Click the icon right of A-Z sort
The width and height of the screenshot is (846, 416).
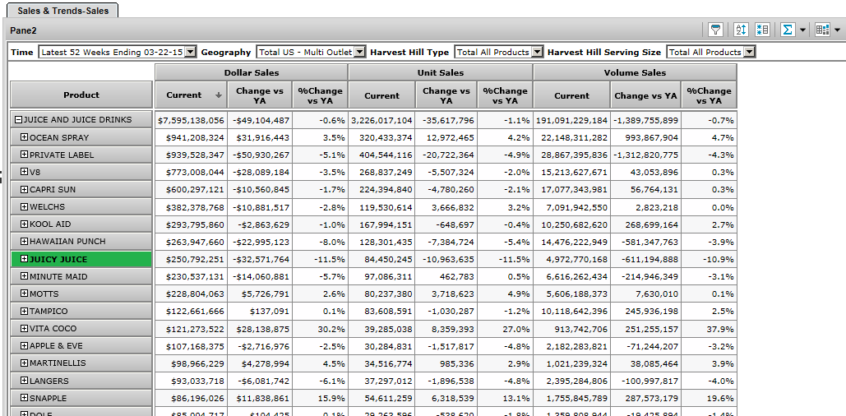762,30
